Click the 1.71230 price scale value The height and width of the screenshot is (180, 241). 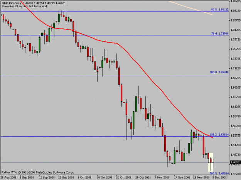pos(236,68)
